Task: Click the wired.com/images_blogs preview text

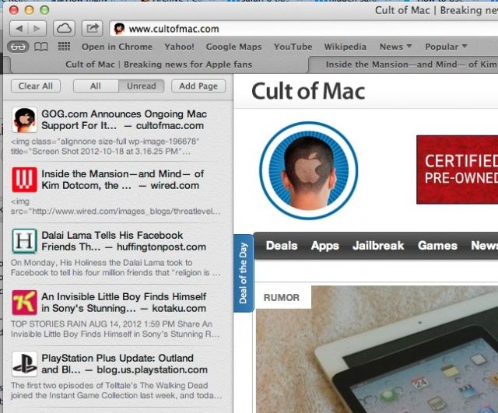Action: point(116,206)
